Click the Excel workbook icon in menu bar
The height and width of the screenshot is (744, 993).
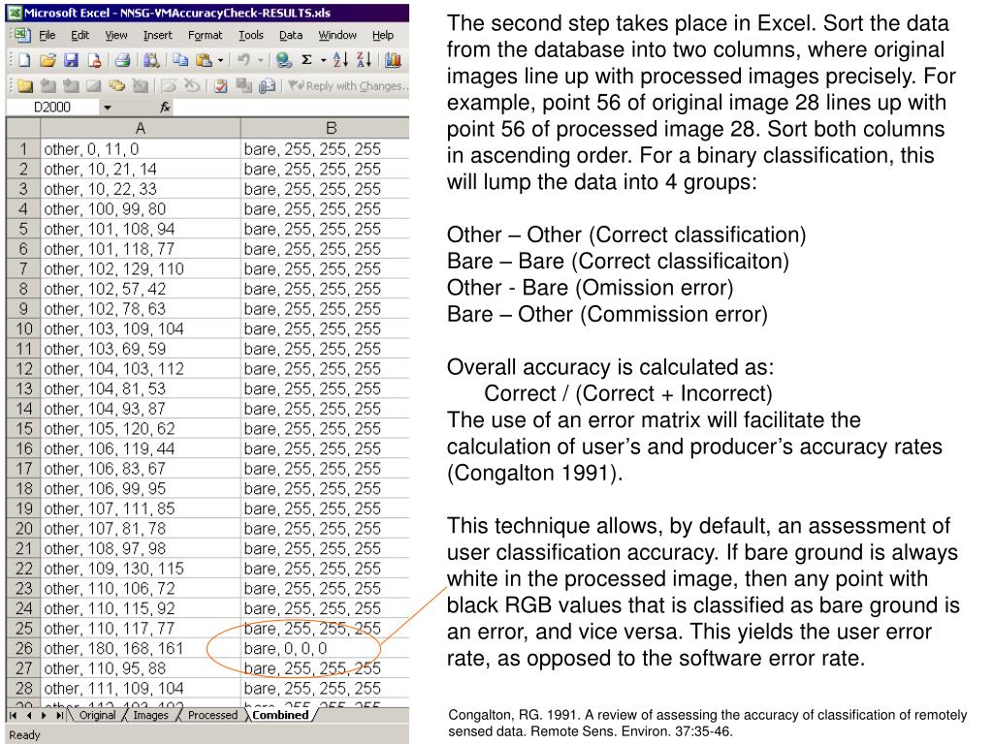[22, 35]
